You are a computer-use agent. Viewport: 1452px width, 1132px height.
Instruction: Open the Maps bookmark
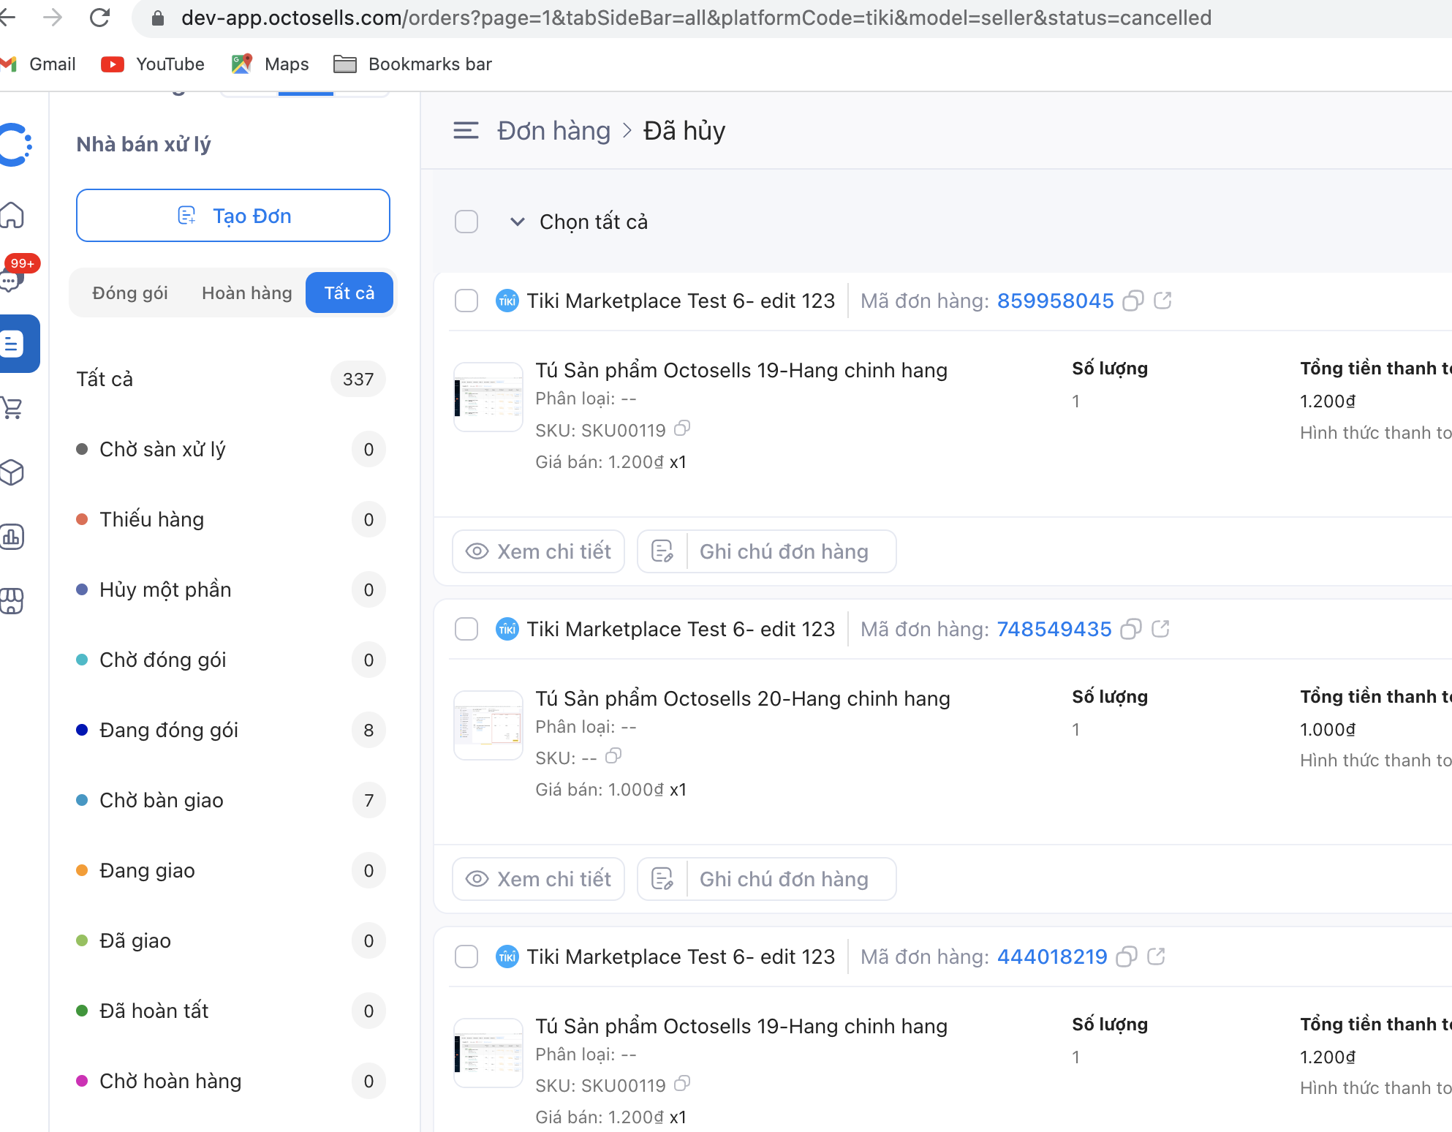tap(271, 64)
